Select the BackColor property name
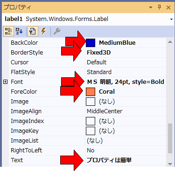The height and width of the screenshot is (171, 175). pyautogui.click(x=24, y=43)
